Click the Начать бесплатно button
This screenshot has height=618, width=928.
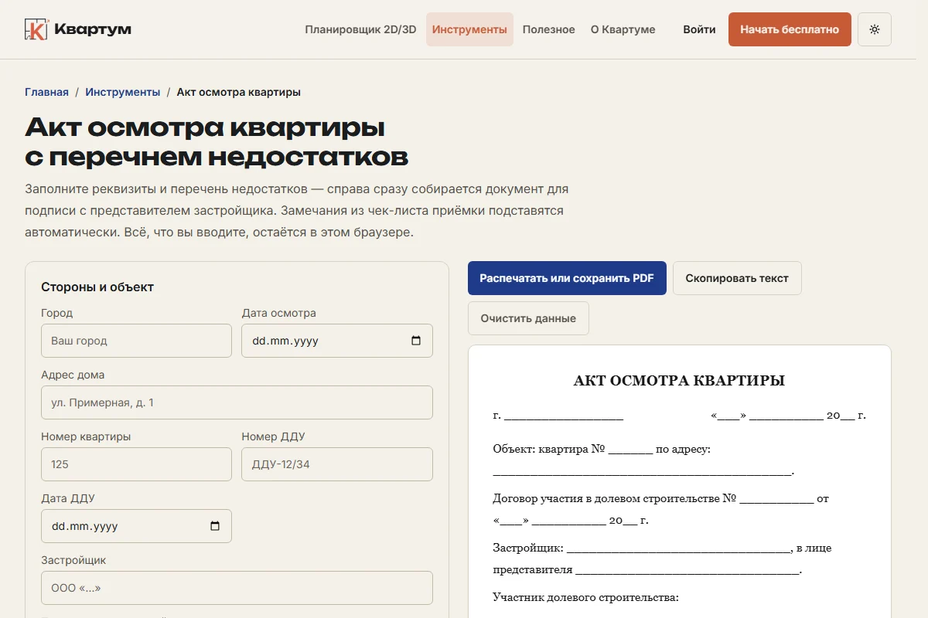click(790, 29)
